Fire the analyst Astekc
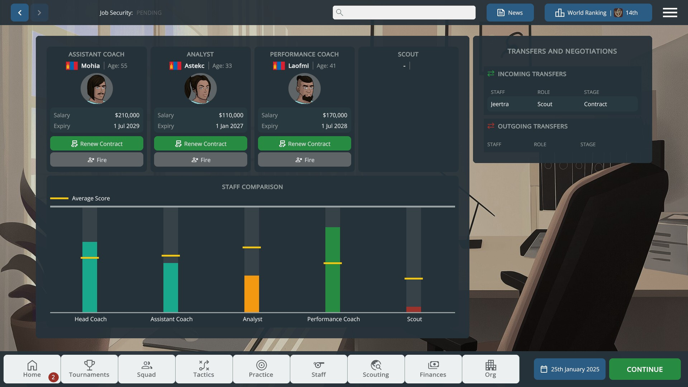 coord(200,160)
